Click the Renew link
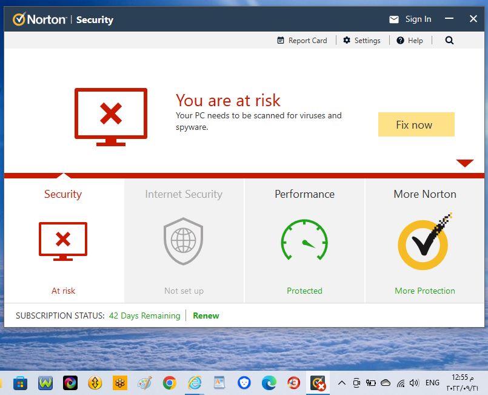This screenshot has height=395, width=488. [206, 316]
